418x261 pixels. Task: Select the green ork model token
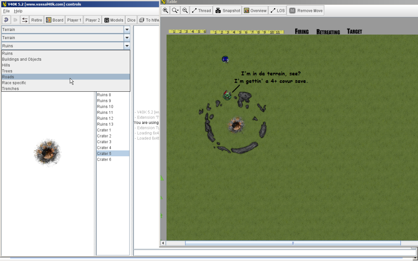[x=227, y=95]
